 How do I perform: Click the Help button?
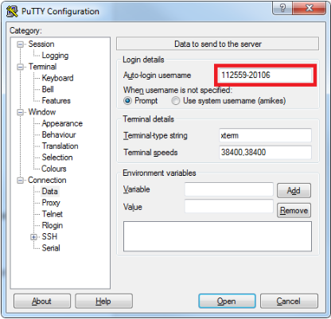pyautogui.click(x=103, y=301)
